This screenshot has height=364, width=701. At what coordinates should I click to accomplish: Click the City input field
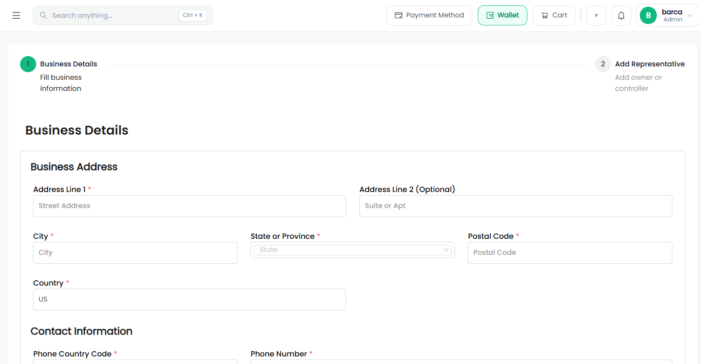click(135, 253)
